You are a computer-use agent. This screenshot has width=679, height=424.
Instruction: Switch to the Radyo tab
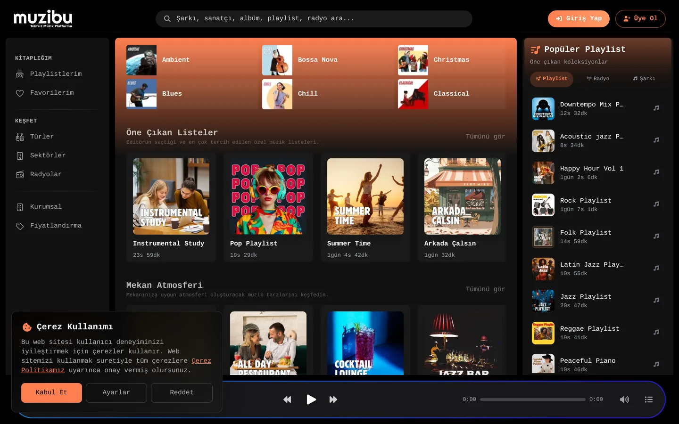(x=598, y=79)
